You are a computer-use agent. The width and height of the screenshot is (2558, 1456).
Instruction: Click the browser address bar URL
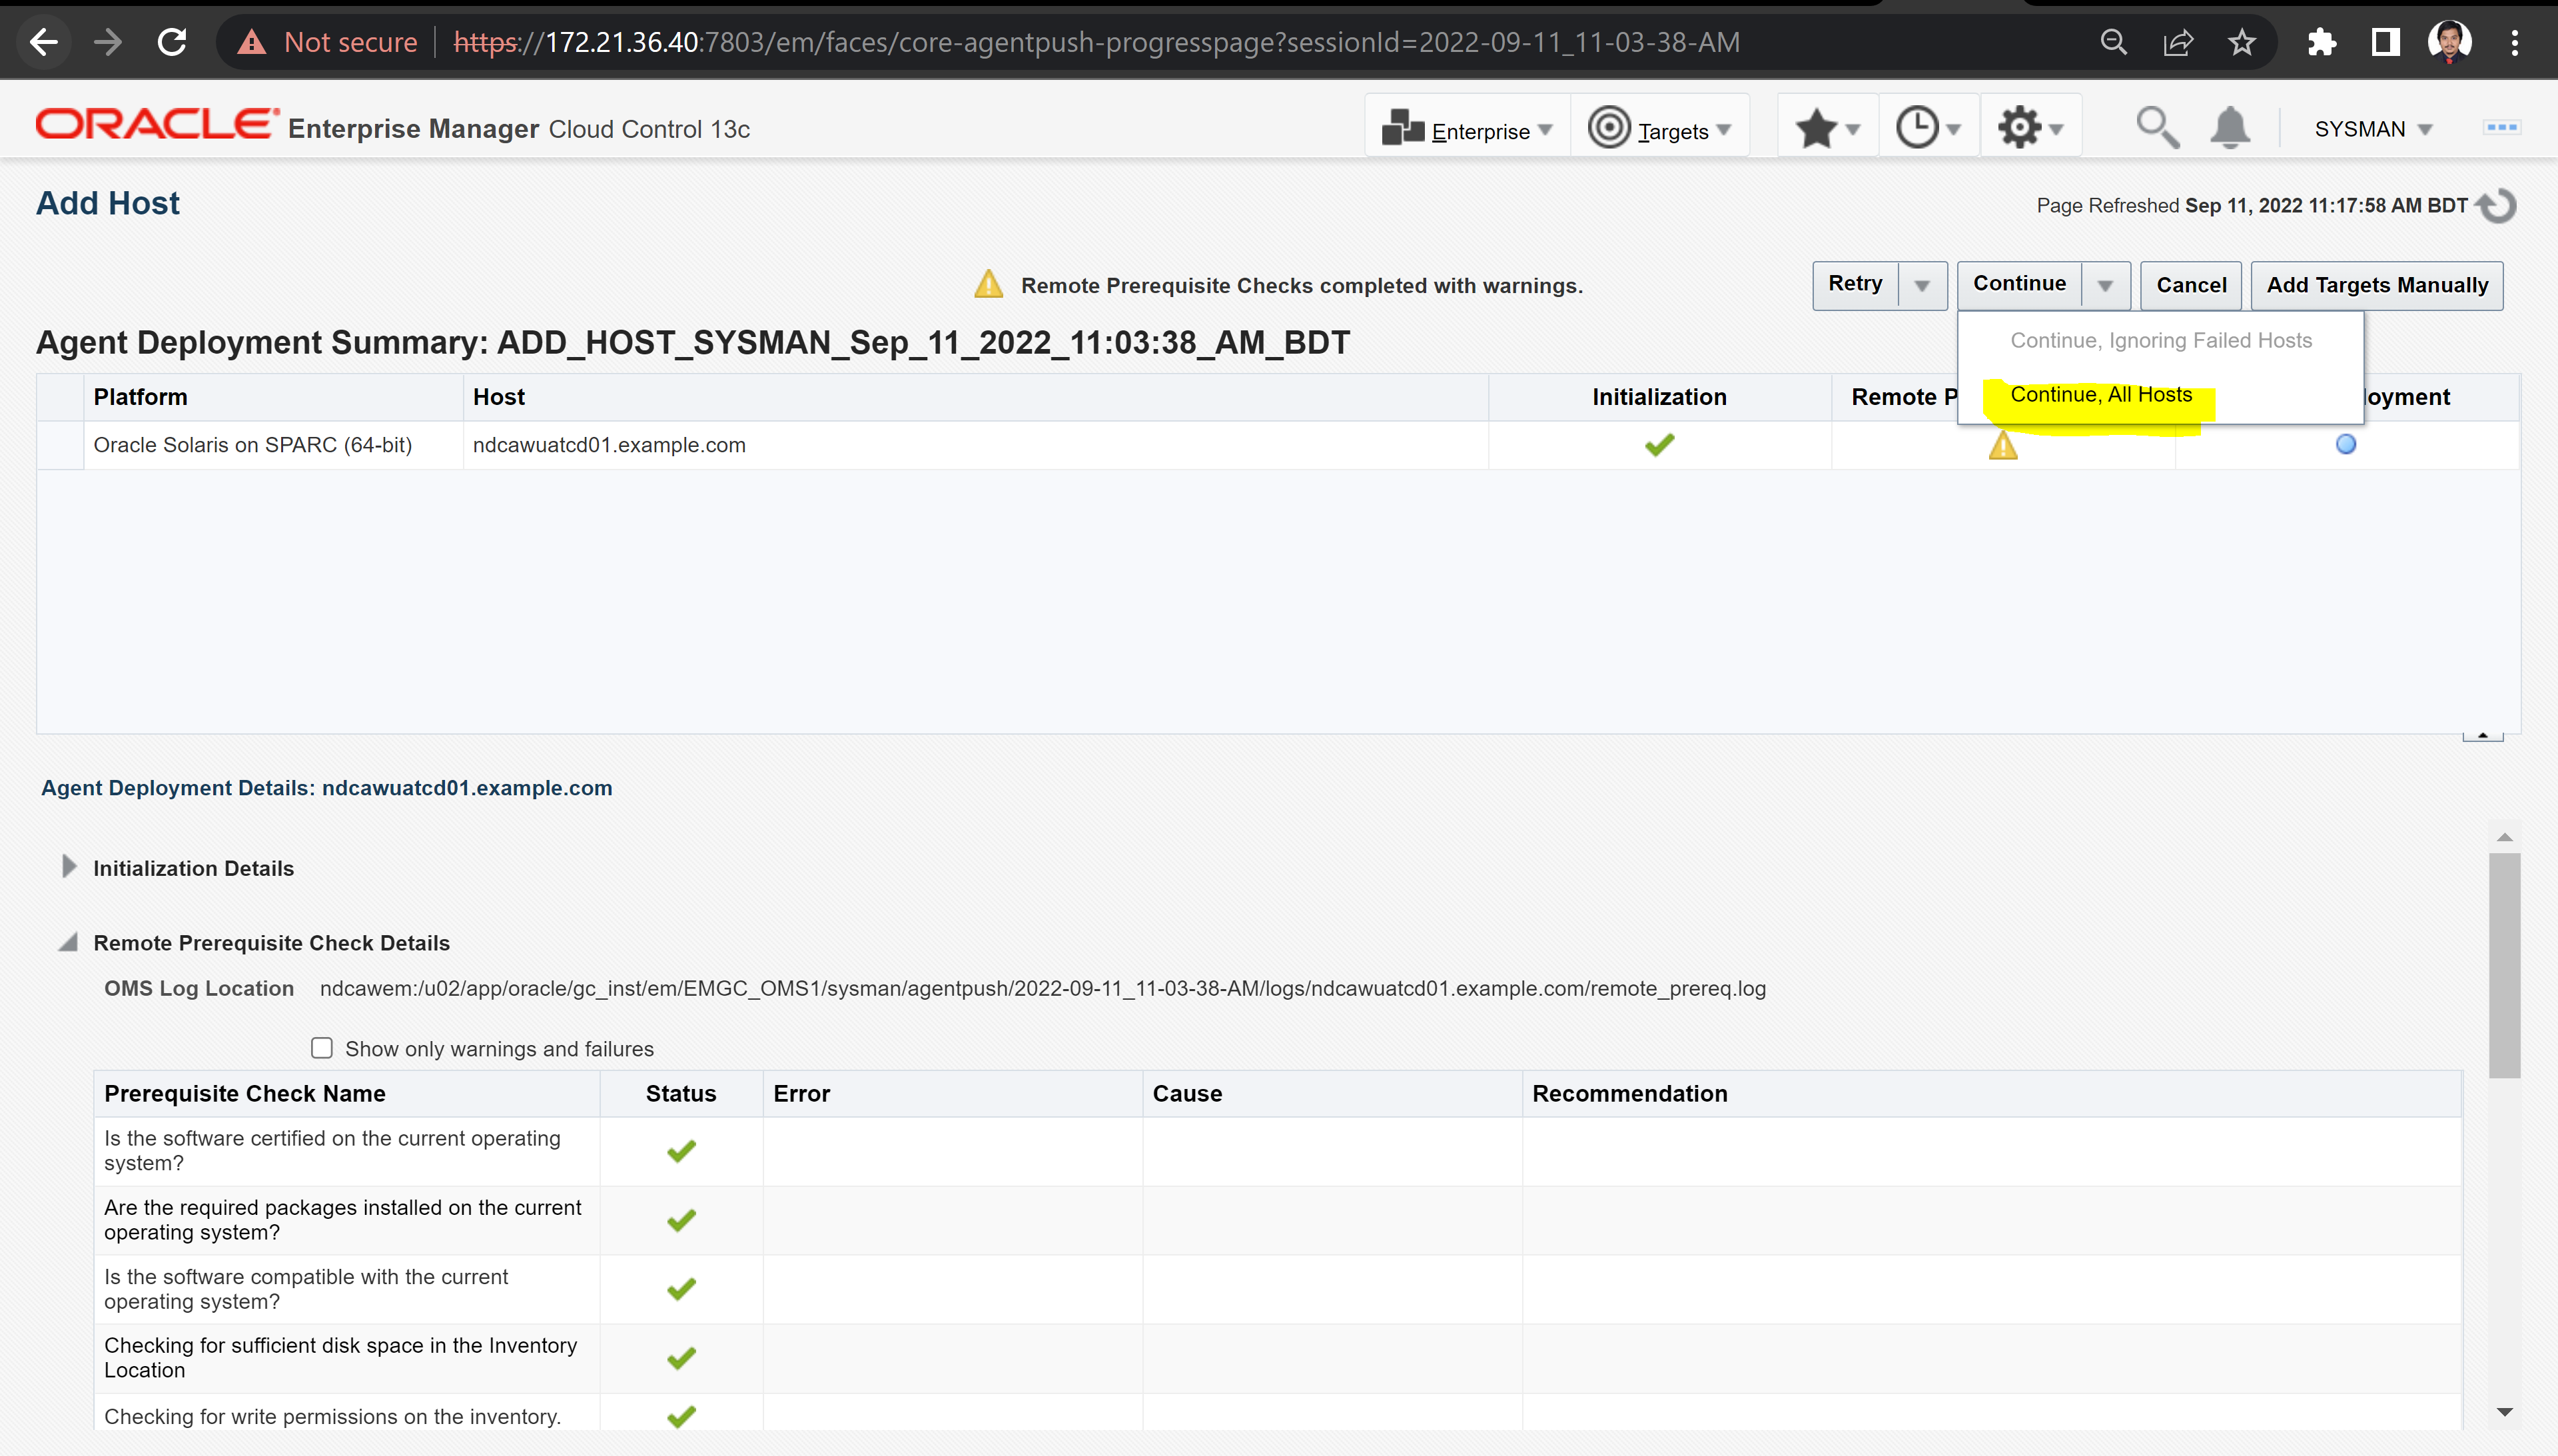(1096, 42)
